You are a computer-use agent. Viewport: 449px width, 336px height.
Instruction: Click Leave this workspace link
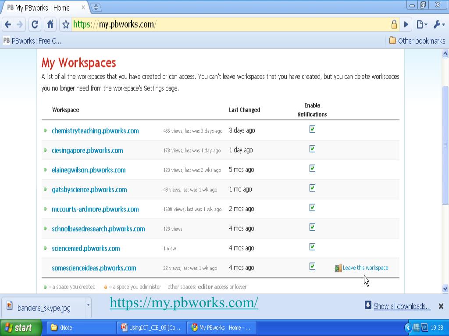pos(365,268)
